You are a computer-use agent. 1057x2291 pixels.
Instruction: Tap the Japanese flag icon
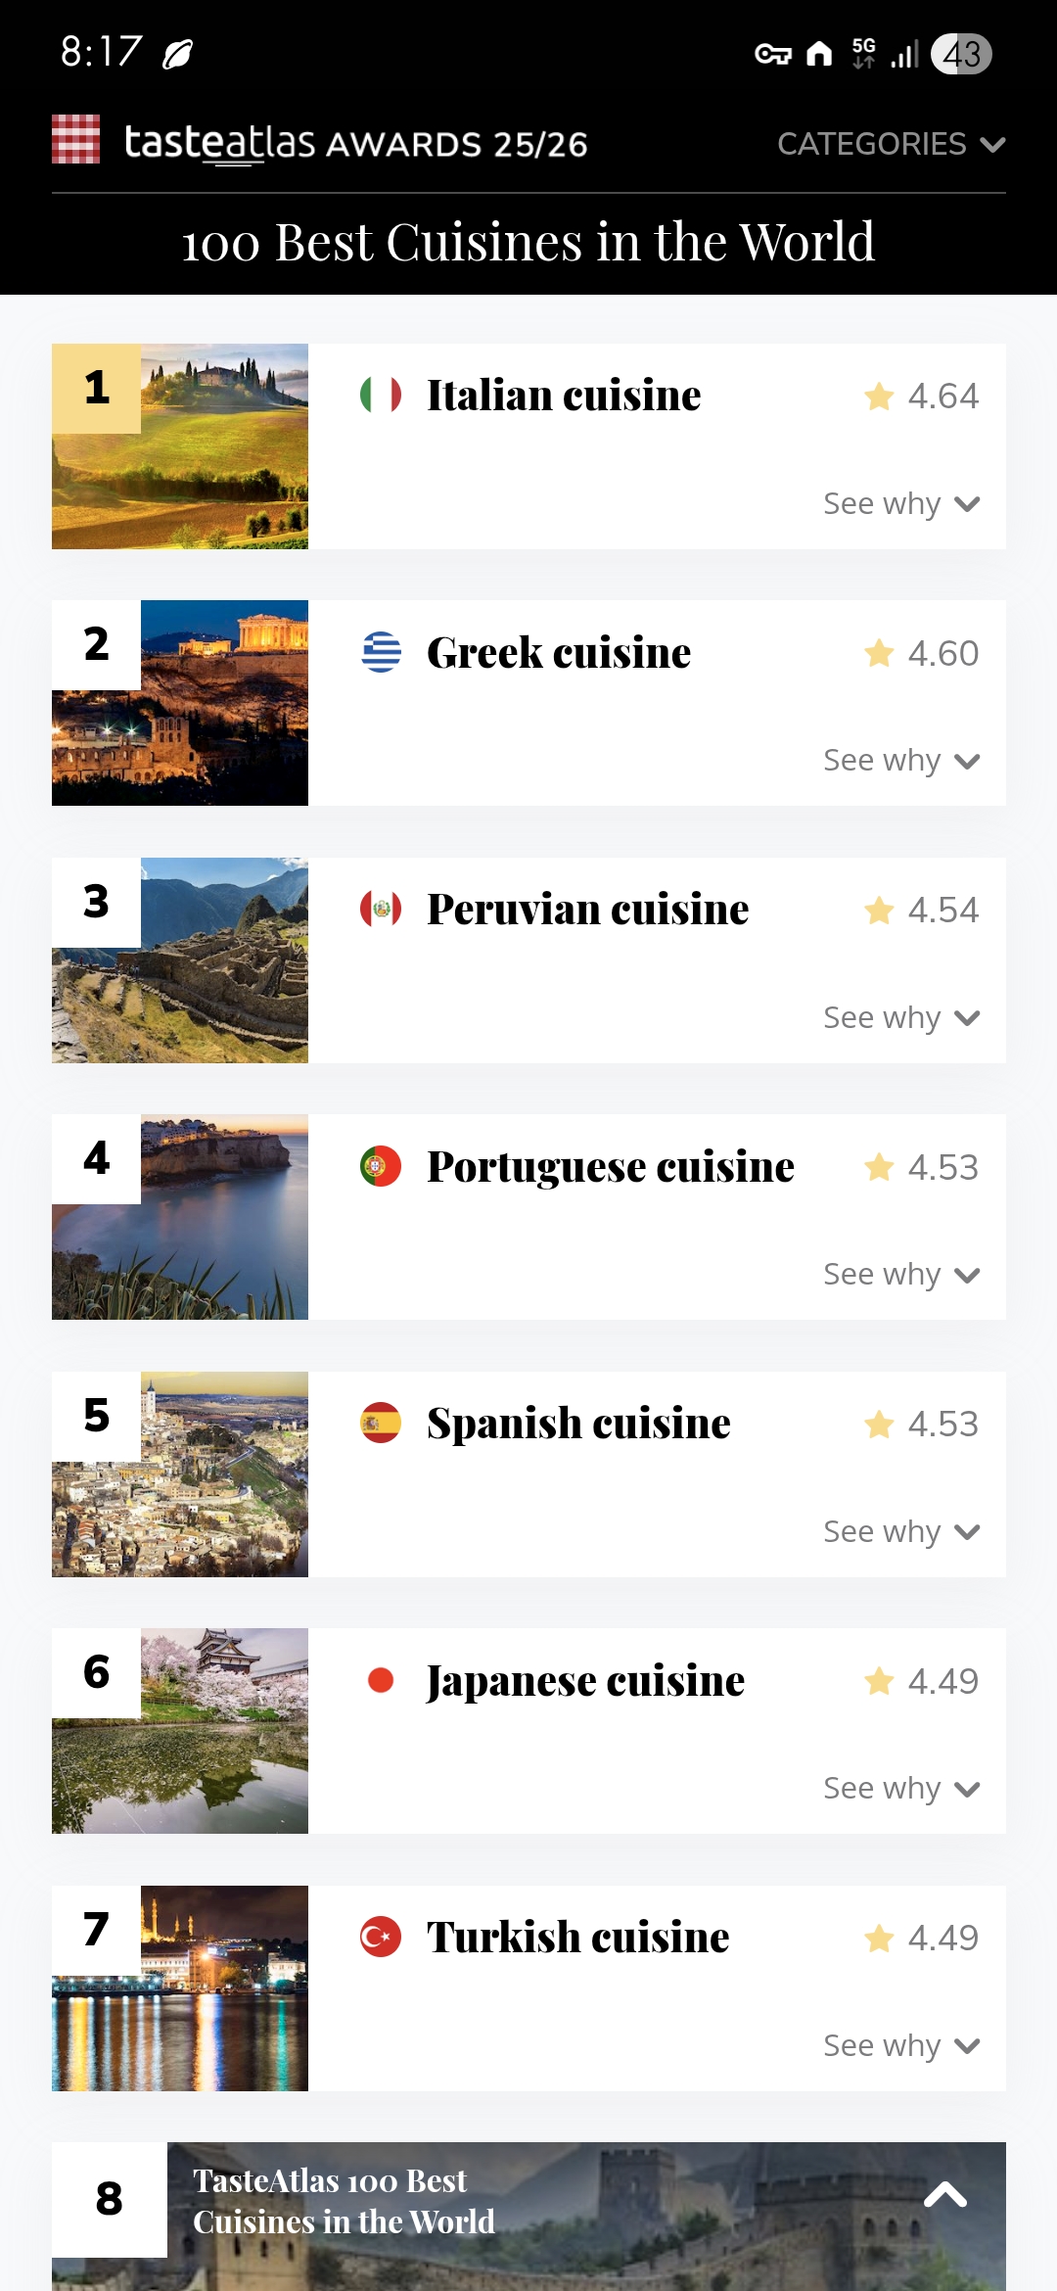point(381,1680)
